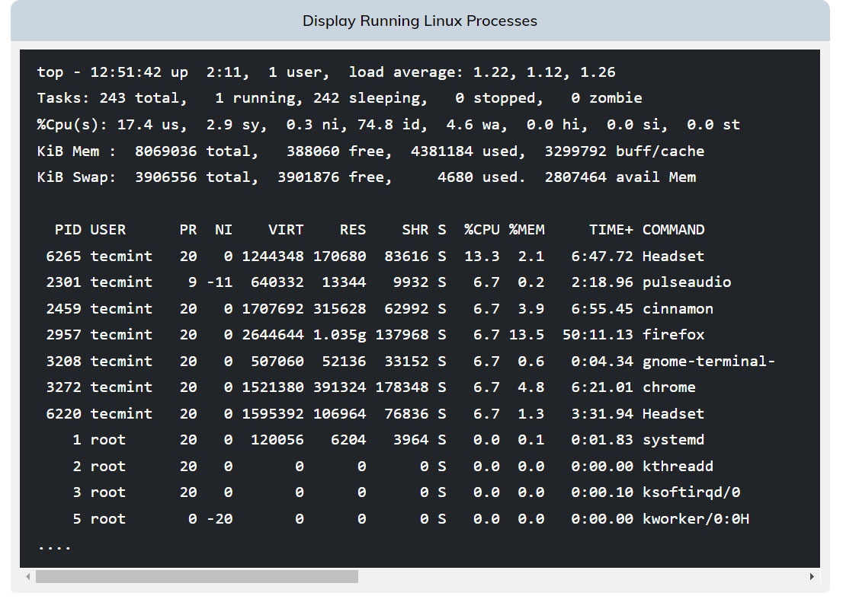Image resolution: width=843 pixels, height=599 pixels.
Task: Click the top time 12:51:42
Action: [x=126, y=72]
